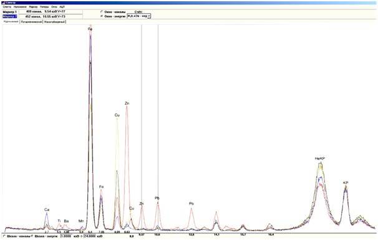This screenshot has width=378, height=240.
Task: Click the Маркер 2 readout showing 10.55 кэВ
Action: click(51, 16)
